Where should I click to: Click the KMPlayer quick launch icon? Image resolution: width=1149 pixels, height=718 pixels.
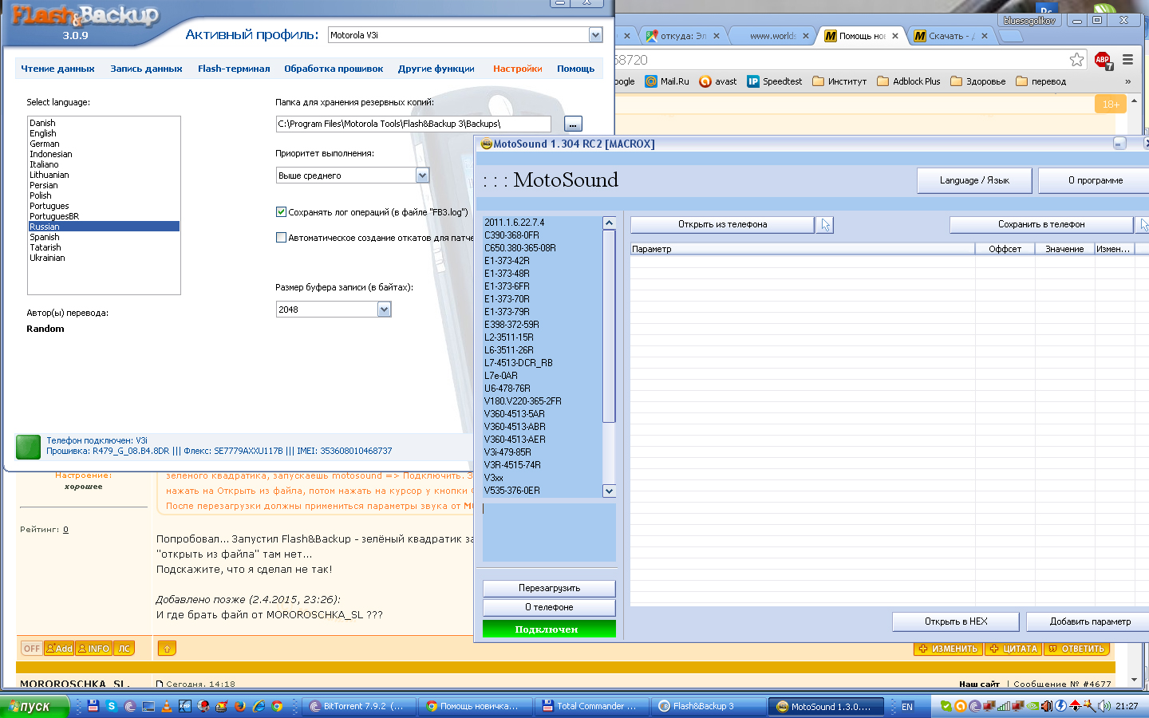click(x=185, y=706)
